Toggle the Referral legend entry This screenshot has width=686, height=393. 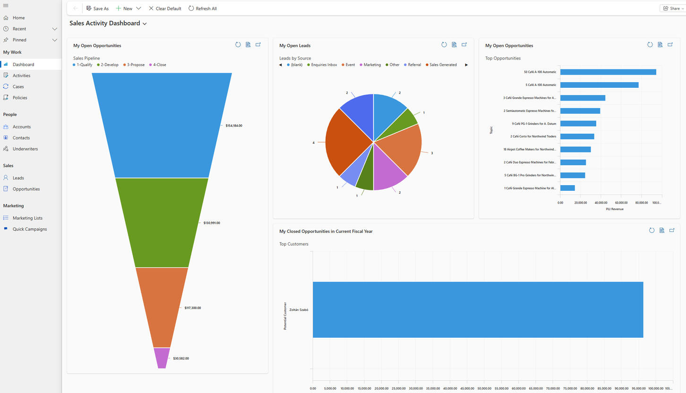point(412,65)
